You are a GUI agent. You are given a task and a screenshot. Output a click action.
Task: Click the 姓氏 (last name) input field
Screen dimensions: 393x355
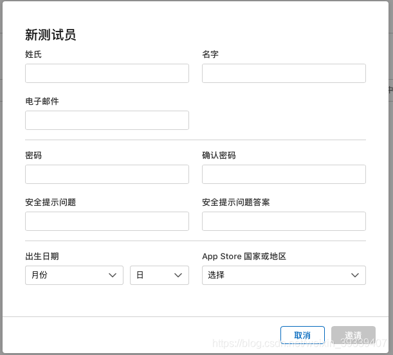pos(107,73)
